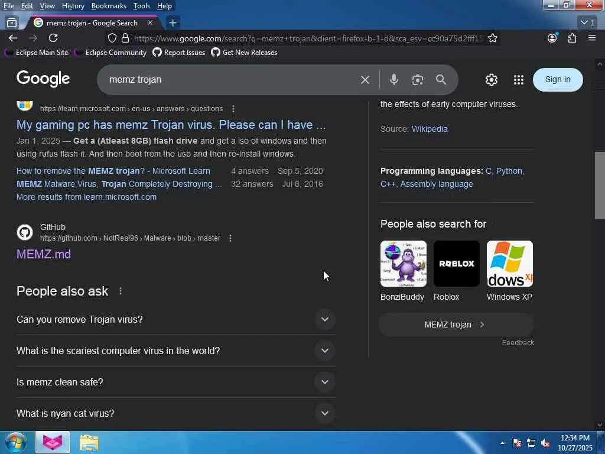This screenshot has height=454, width=605.
Task: Open "MEMZ Malware,Virus, Trojan Completely Destroying" link
Action: [x=119, y=184]
